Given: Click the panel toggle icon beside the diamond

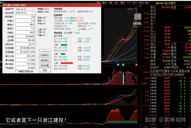Looking at the screenshot, I should (140, 6).
